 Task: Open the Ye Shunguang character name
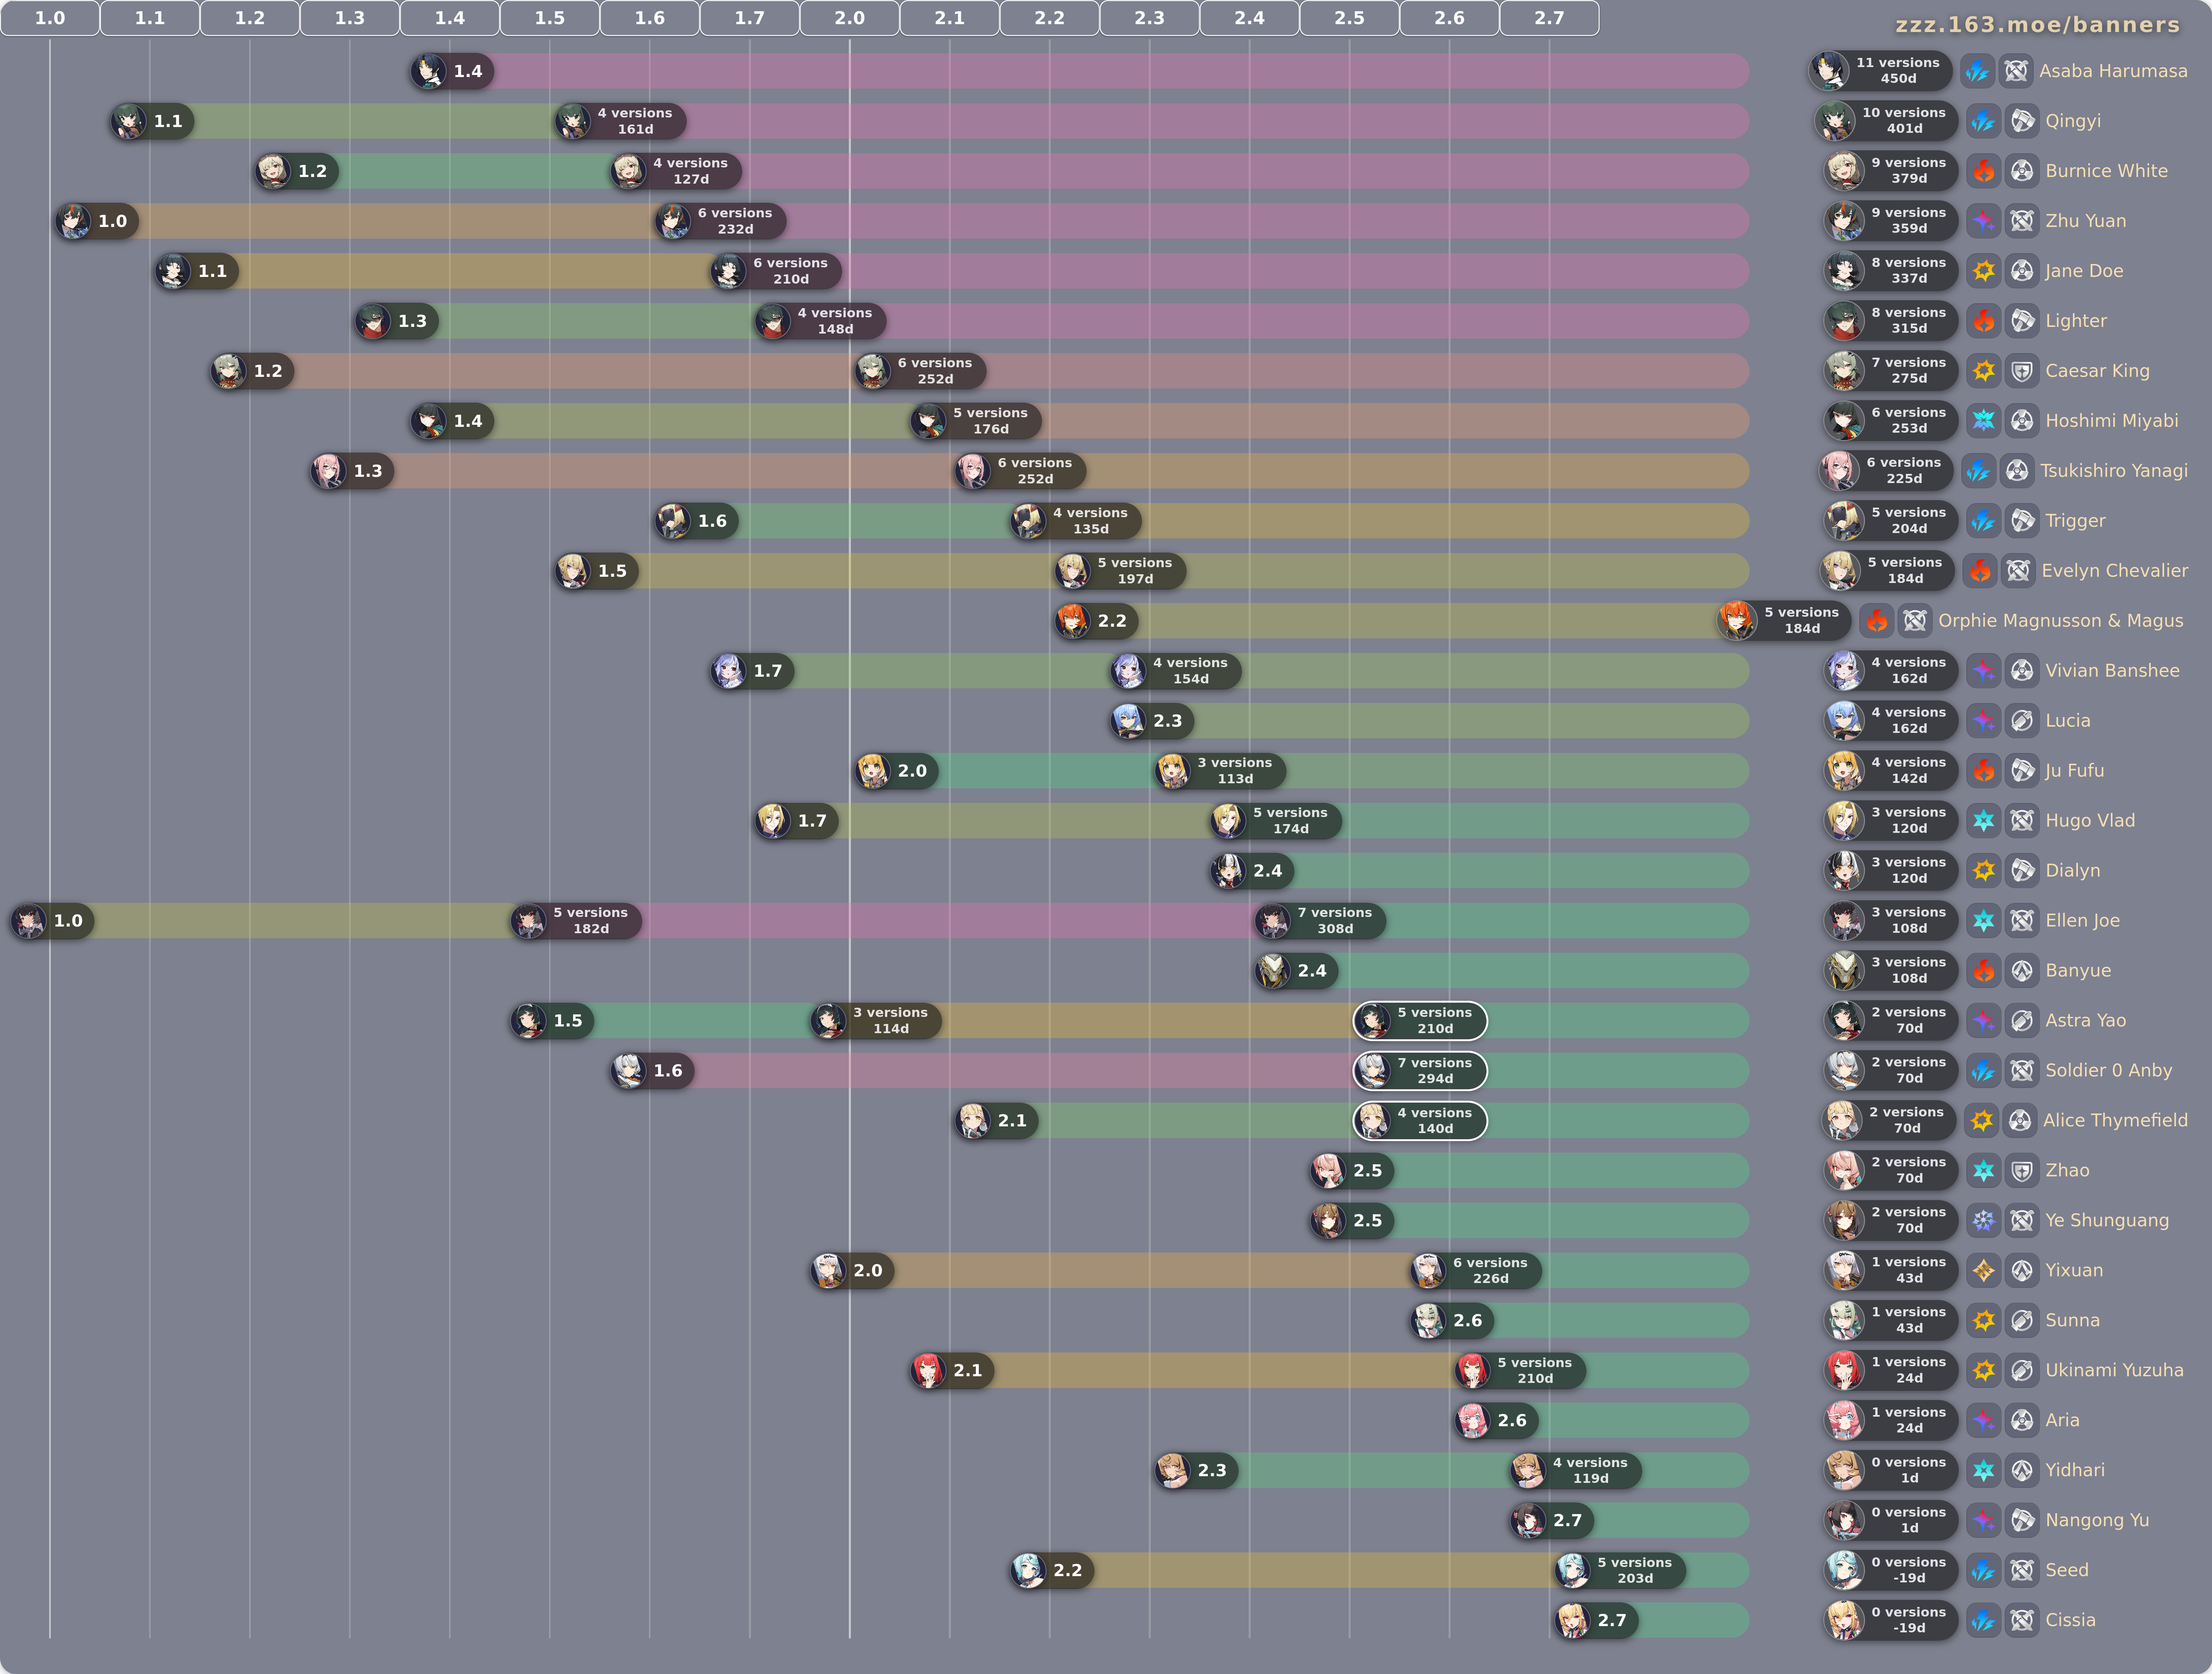pos(2107,1220)
